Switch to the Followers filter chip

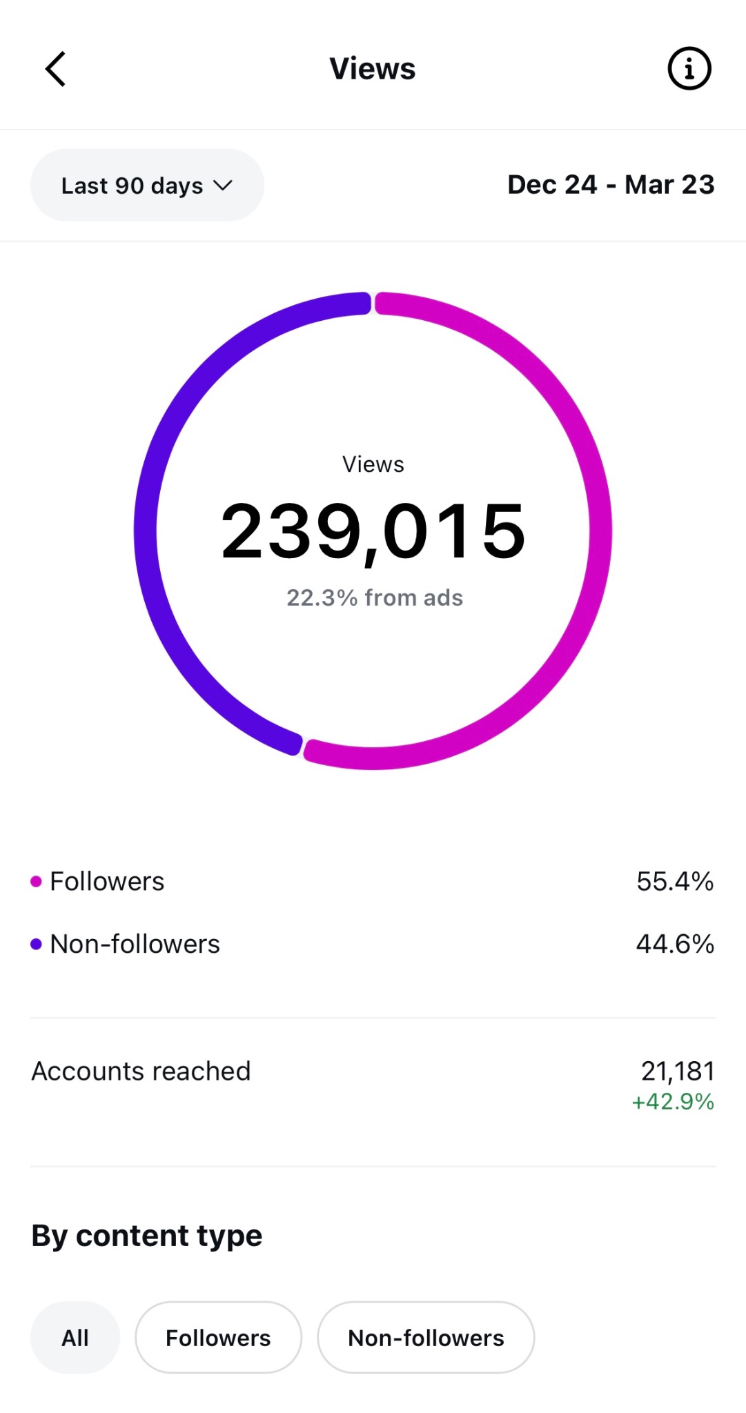tap(218, 1338)
